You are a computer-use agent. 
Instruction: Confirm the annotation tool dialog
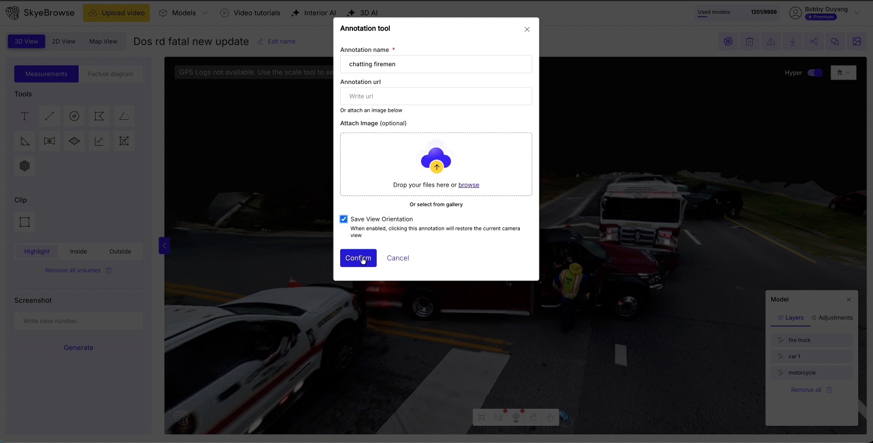358,258
